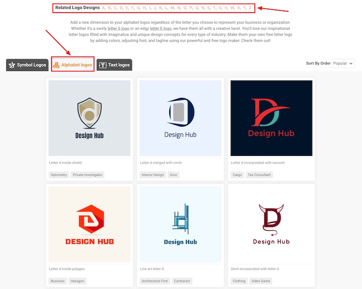Click the Video Game tag
Viewport: 362px width, 289px height.
(261, 281)
